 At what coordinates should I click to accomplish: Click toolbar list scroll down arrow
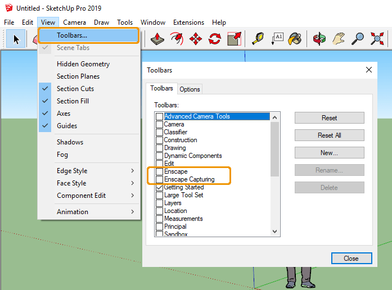coord(275,232)
